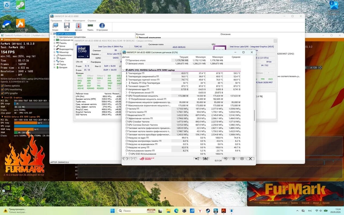The height and width of the screenshot is (215, 344).
Task: Click the share/network icon in sensors footer
Action: [x=197, y=159]
